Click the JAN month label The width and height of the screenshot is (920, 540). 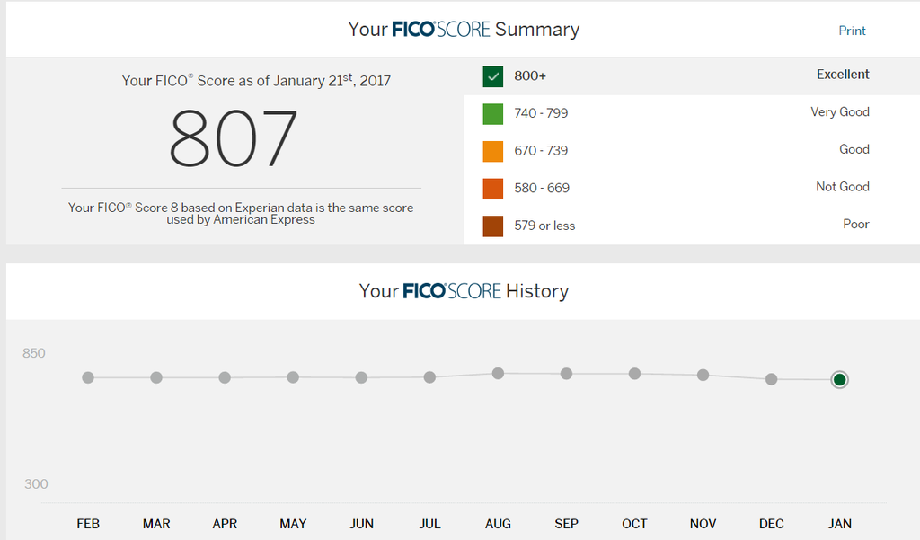(x=840, y=524)
